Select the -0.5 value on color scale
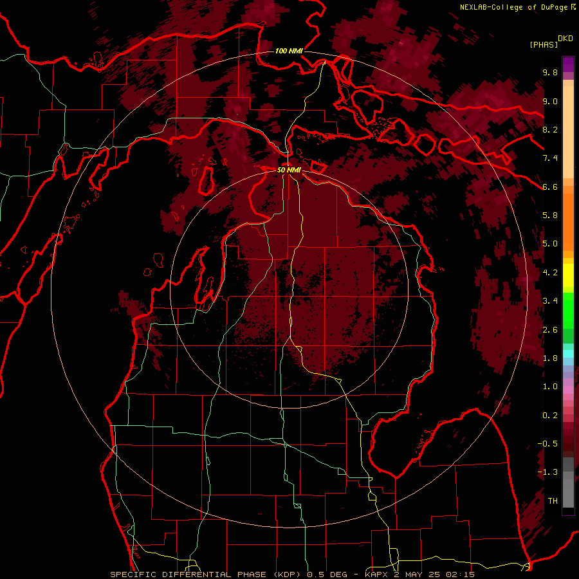Screen dimensions: 579x579 [x=547, y=444]
